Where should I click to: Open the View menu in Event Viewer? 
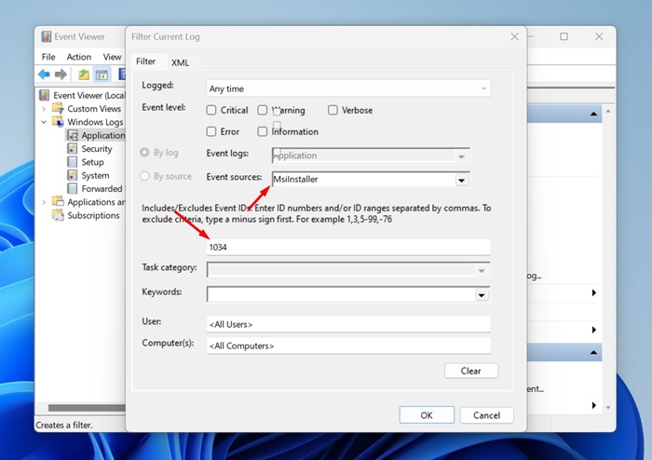click(x=112, y=57)
